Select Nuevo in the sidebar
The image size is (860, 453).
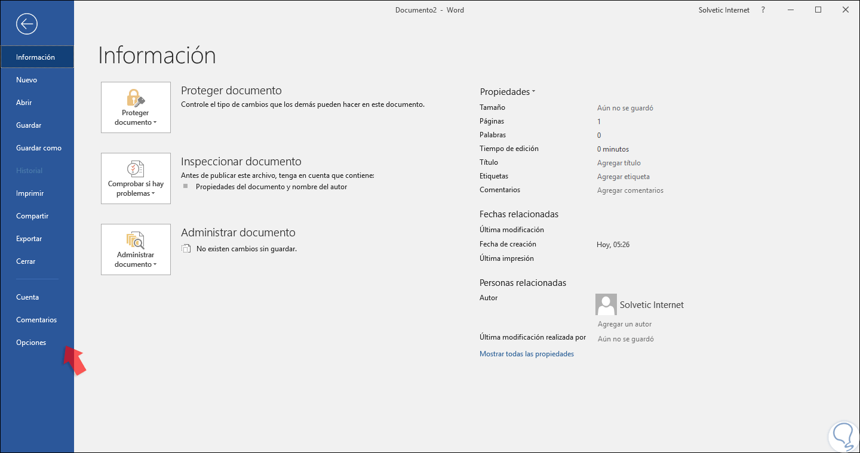click(37, 80)
